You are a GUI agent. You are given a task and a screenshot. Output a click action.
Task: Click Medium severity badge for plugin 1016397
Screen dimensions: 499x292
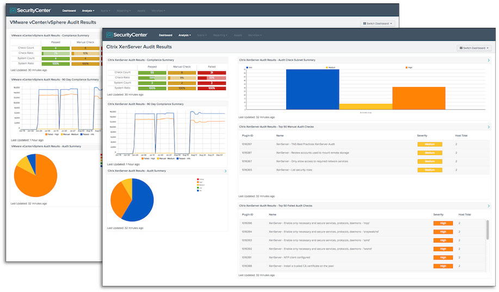(430, 145)
